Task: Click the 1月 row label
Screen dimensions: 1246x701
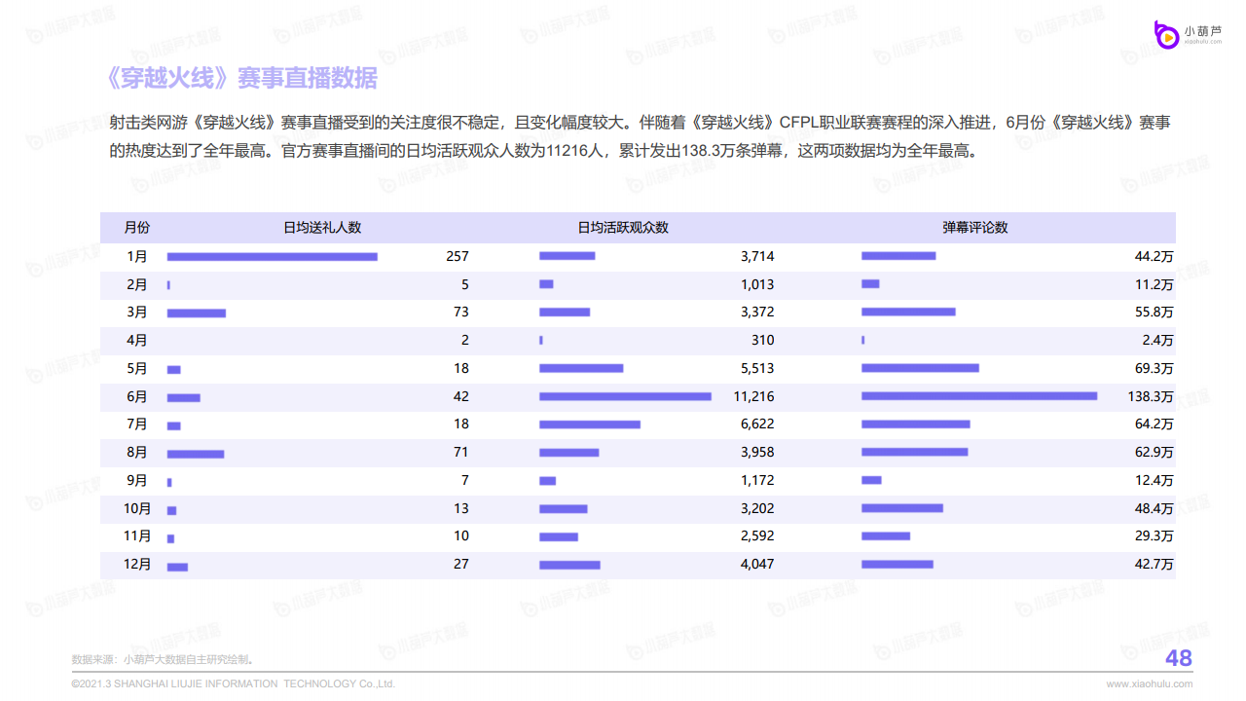Action: pos(137,257)
